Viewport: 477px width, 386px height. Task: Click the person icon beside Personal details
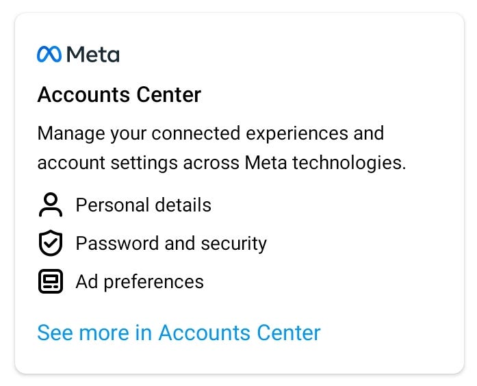pyautogui.click(x=51, y=205)
